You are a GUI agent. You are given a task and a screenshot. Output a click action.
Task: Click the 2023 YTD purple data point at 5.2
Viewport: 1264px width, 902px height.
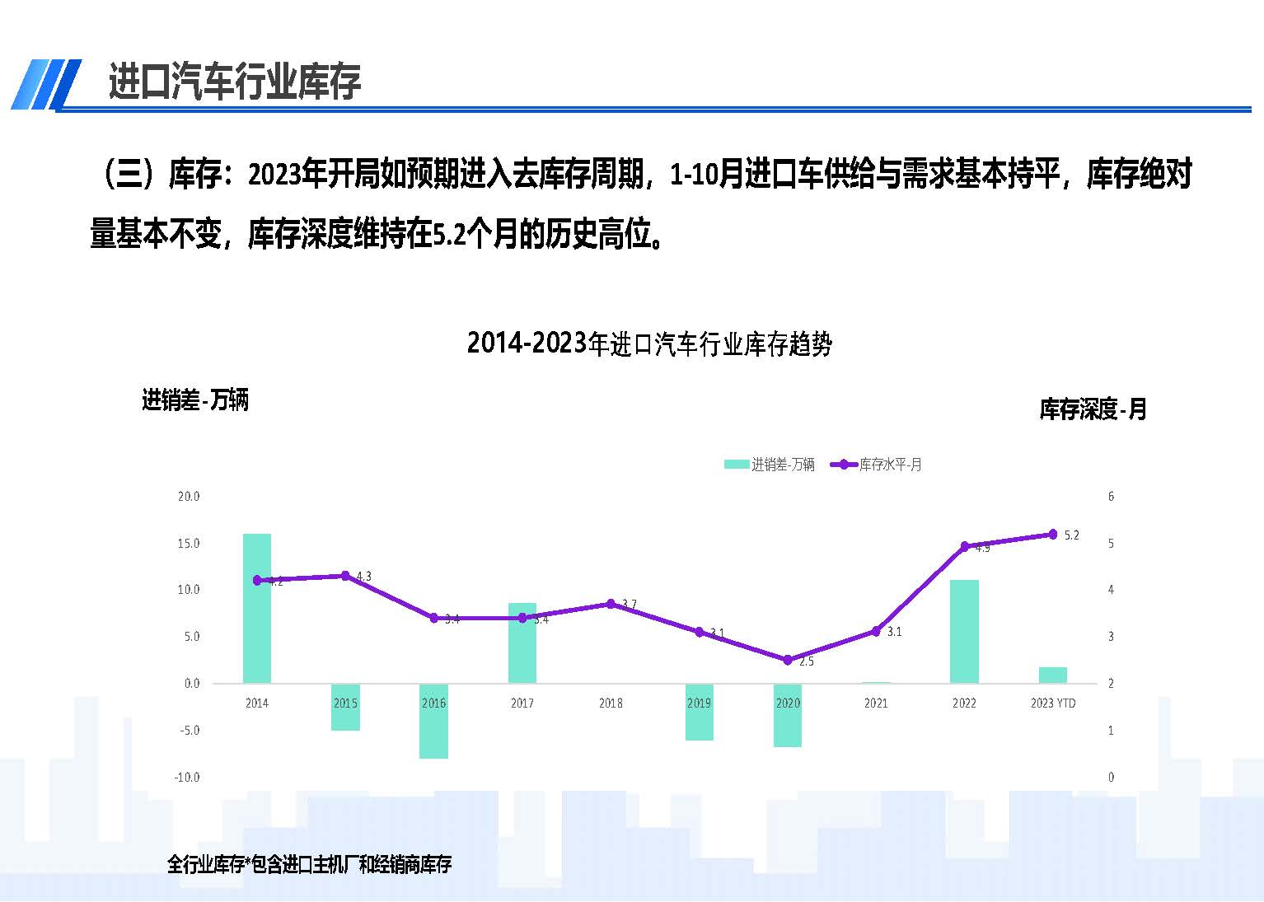(1052, 535)
